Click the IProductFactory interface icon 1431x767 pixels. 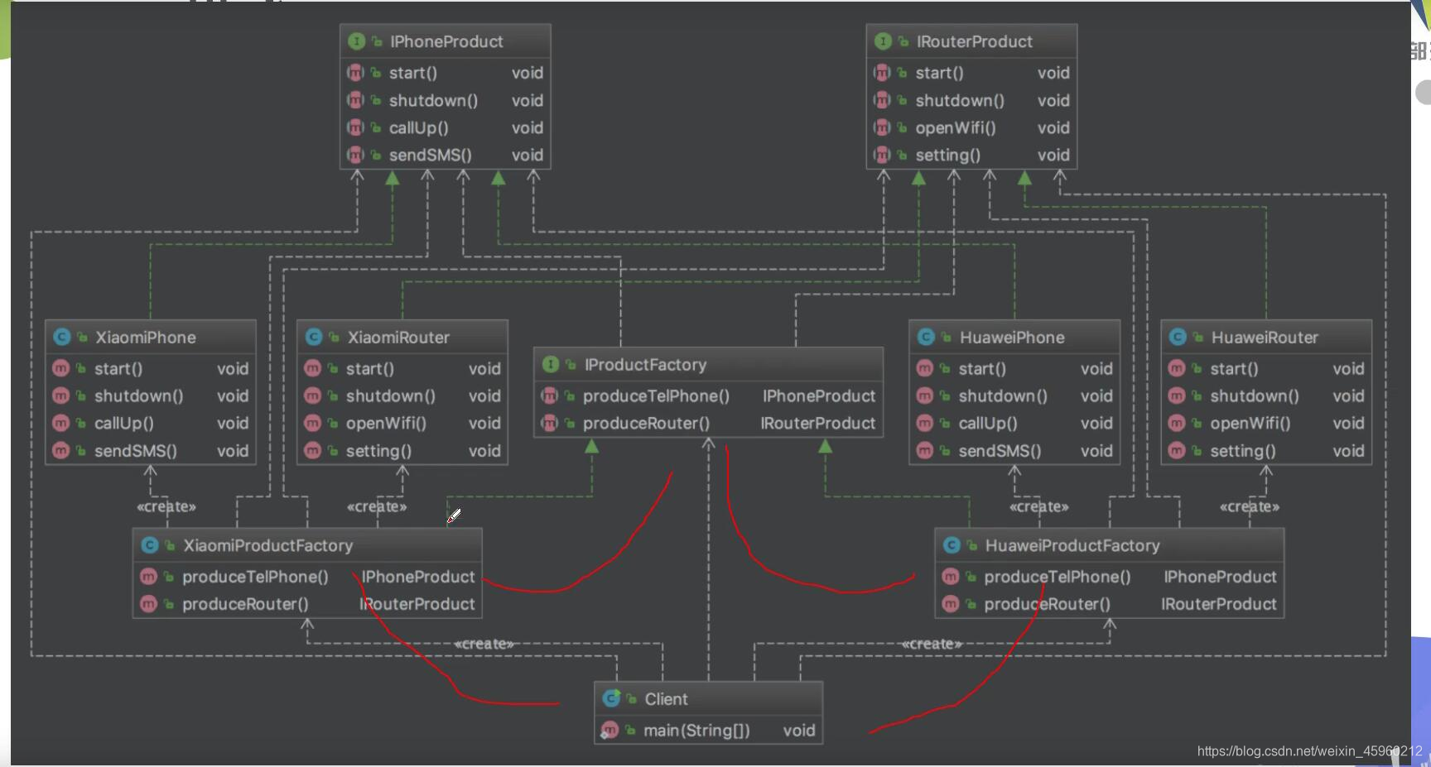point(551,365)
